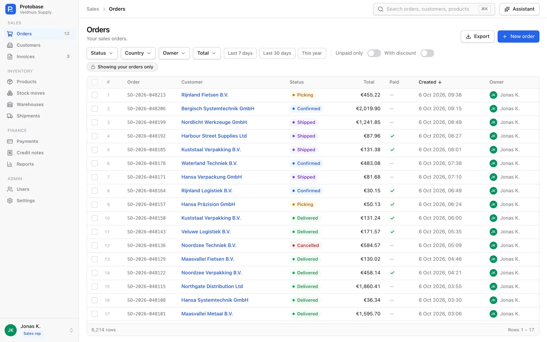This screenshot has width=547, height=342.
Task: Open the Warehouses page
Action: (x=40, y=104)
